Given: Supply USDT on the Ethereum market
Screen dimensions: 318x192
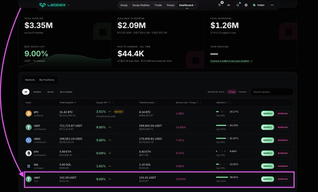Looking at the screenshot, I should 267,127.
